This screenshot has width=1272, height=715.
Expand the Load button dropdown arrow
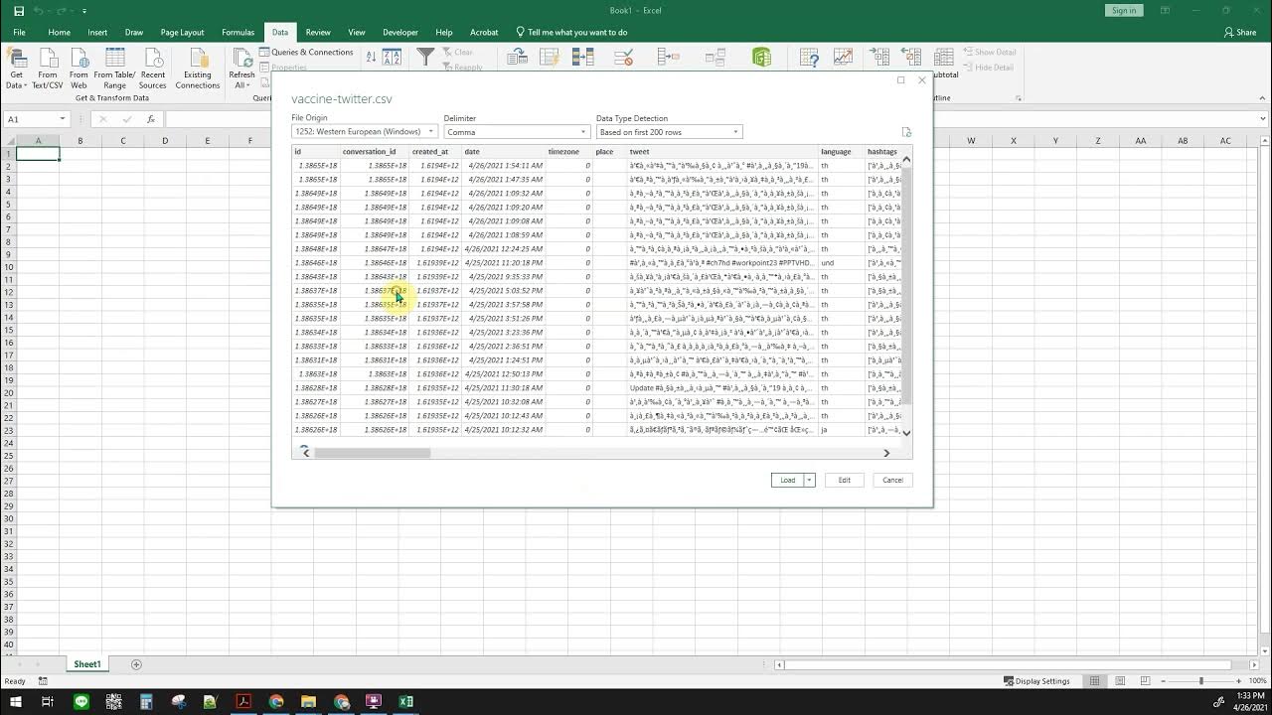click(809, 480)
